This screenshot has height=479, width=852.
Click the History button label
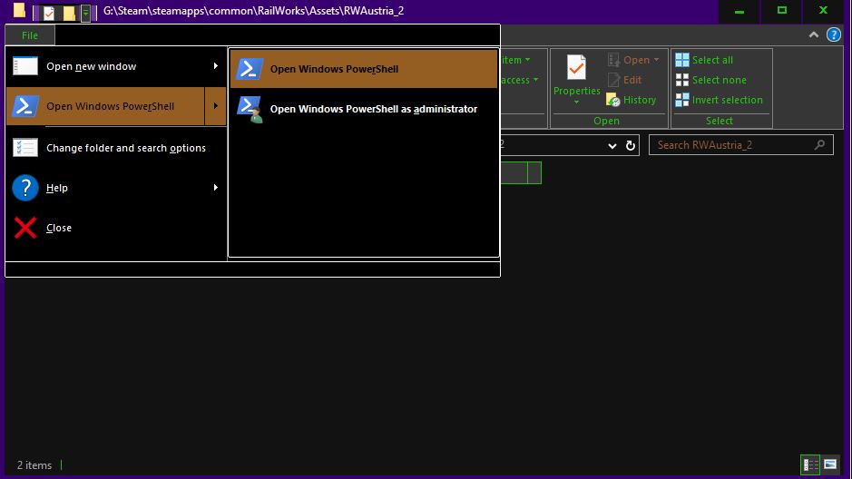[x=640, y=100]
